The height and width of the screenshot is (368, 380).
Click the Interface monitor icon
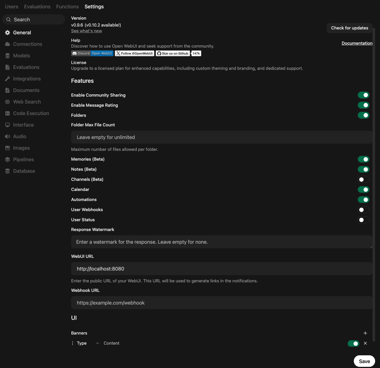coord(7,125)
